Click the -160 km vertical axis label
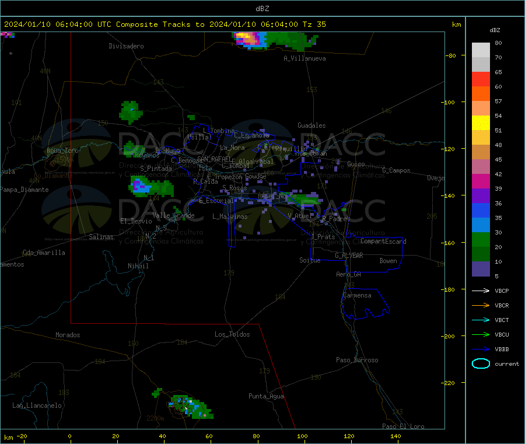Image resolution: width=525 pixels, height=444 pixels. 449,243
